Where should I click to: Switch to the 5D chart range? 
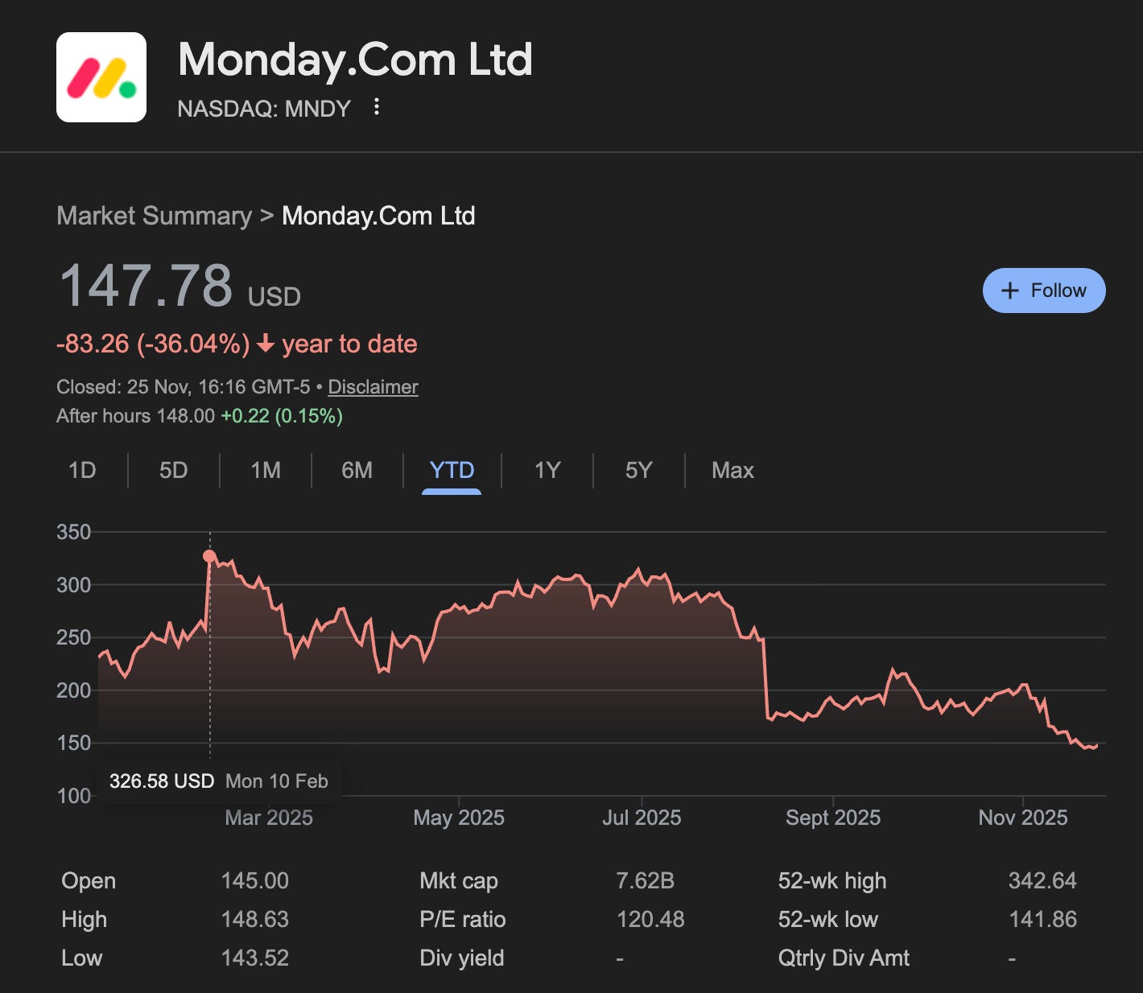174,470
